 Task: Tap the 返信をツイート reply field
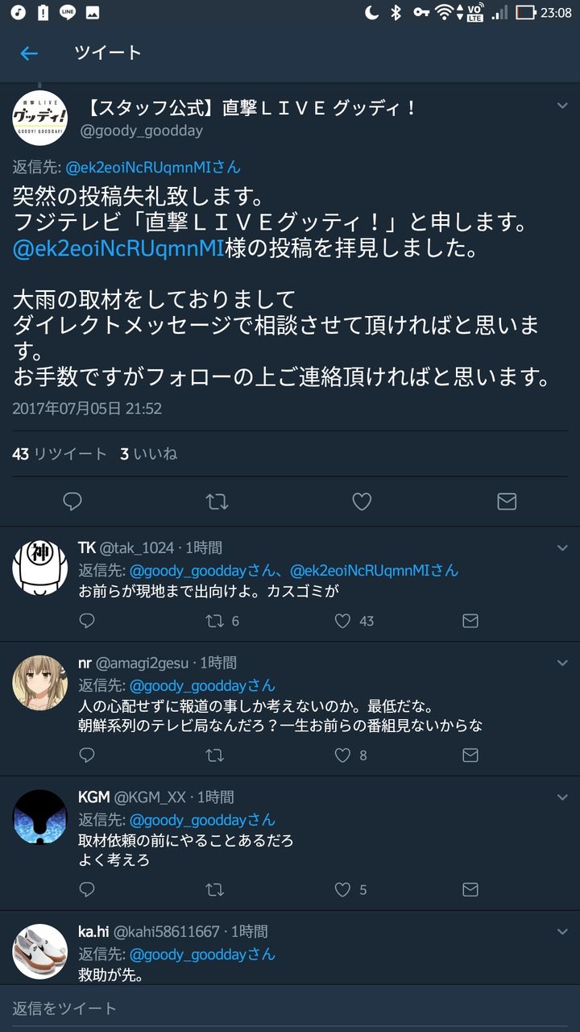click(x=290, y=1008)
